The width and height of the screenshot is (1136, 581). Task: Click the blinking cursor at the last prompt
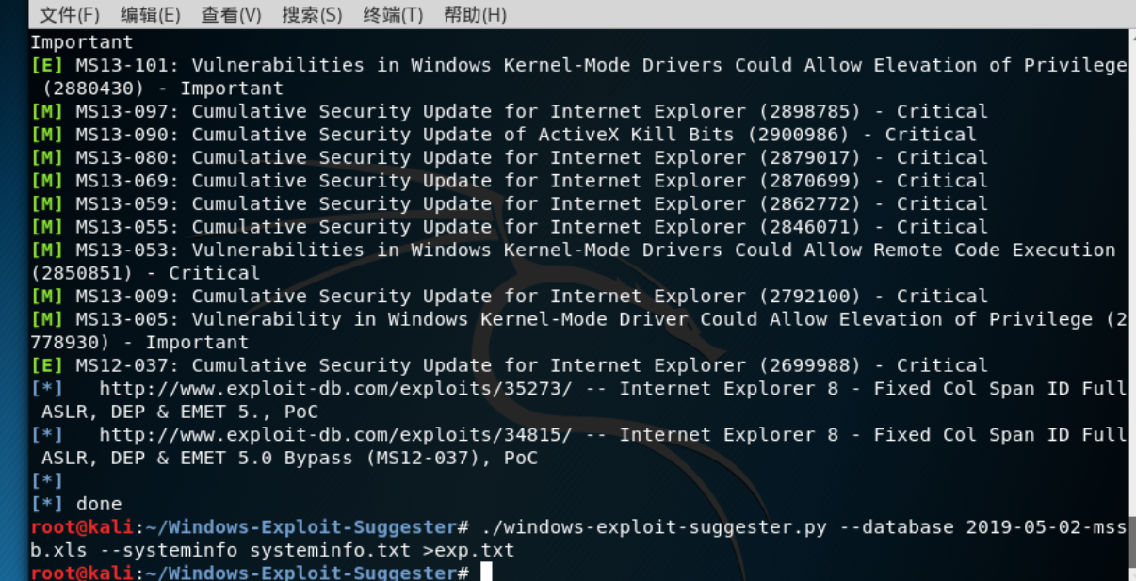click(x=486, y=572)
